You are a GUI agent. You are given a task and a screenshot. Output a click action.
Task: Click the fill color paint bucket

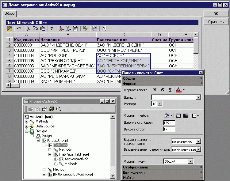pyautogui.click(x=167, y=115)
